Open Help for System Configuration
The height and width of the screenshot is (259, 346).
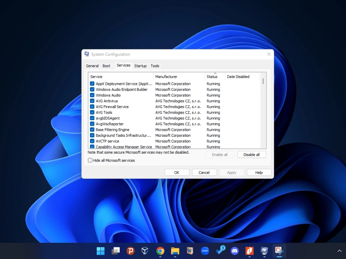click(259, 172)
